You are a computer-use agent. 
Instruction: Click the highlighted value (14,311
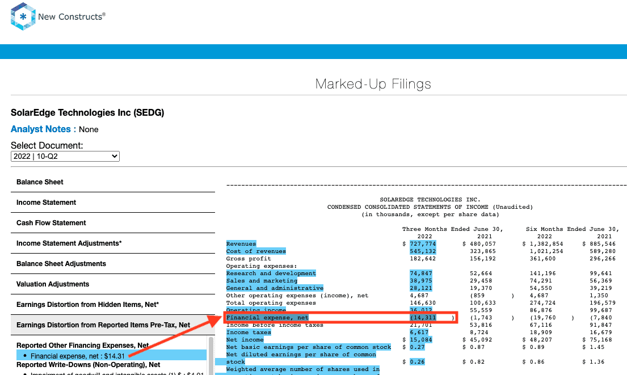click(423, 318)
